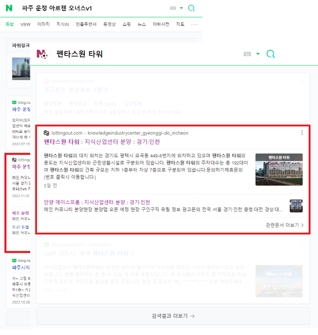Open the lottingout.com domain link
Image resolution: width=318 pixels, height=335 pixels.
pyautogui.click(x=67, y=133)
